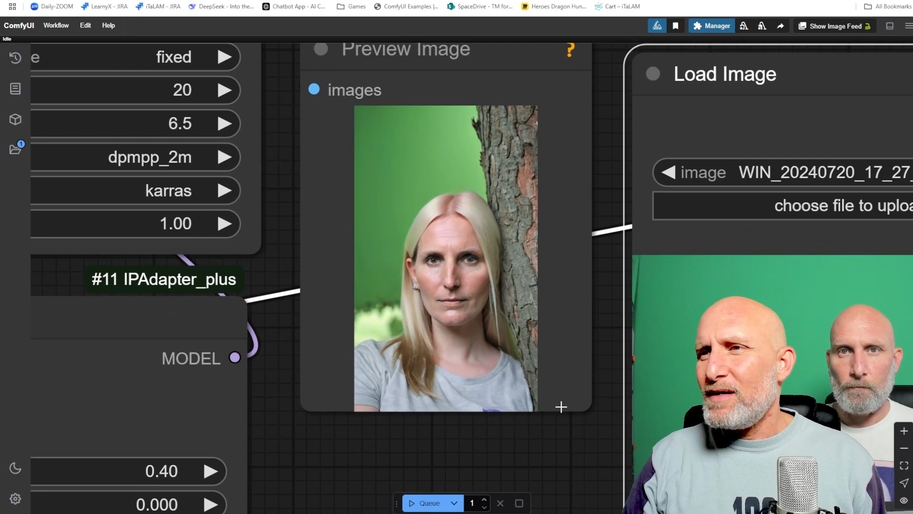Click the Manager button

point(711,26)
